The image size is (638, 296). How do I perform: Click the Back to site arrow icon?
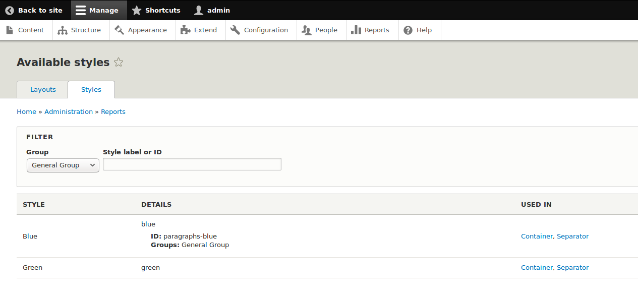10,10
